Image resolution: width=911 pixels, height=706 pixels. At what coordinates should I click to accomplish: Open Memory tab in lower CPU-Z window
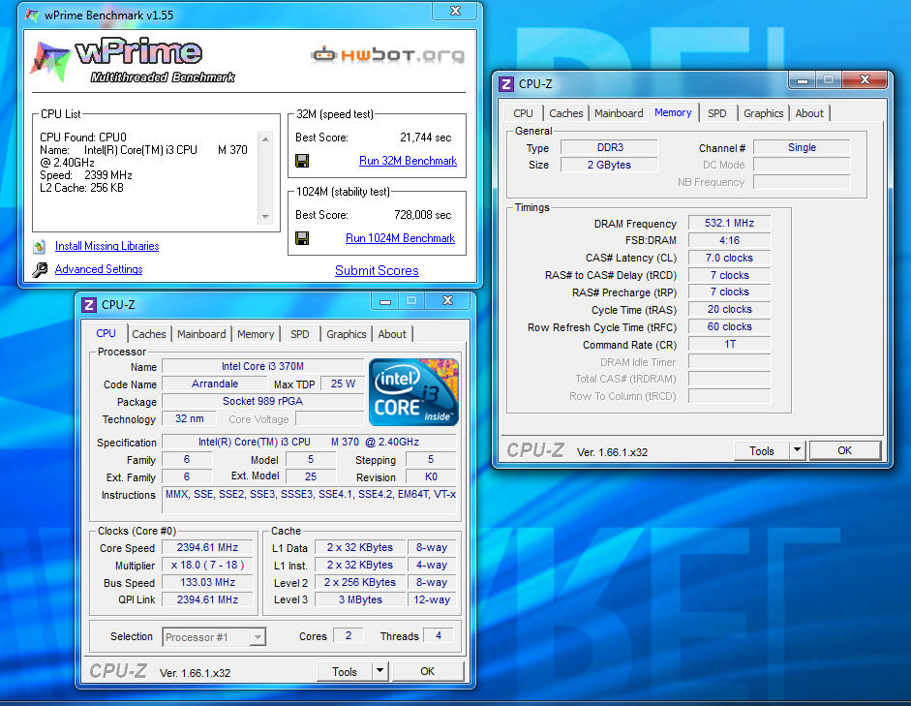click(x=256, y=334)
